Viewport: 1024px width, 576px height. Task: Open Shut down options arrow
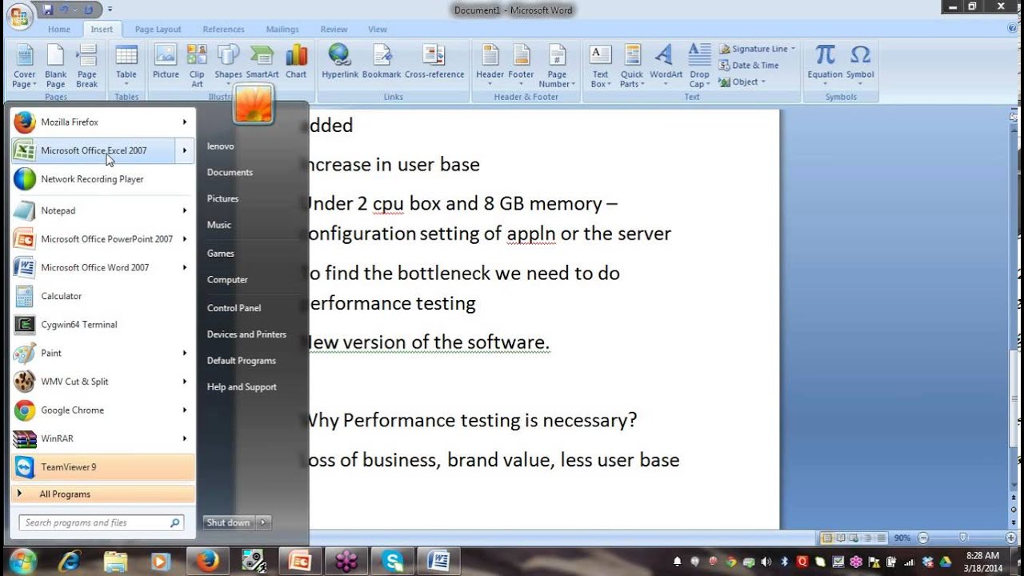(x=263, y=522)
